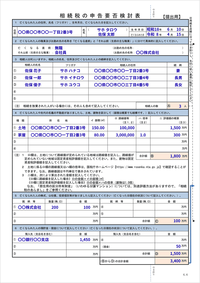
Task: Click the building valuation 300 万円
Action: [180, 135]
